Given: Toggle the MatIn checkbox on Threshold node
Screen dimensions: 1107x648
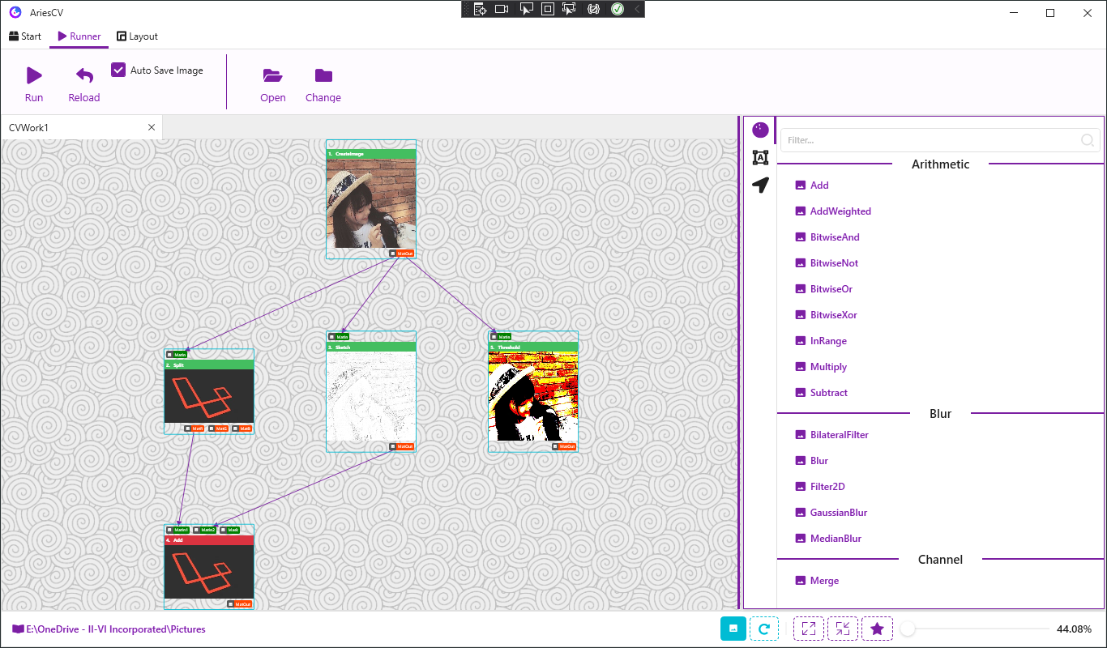Looking at the screenshot, I should (x=494, y=336).
